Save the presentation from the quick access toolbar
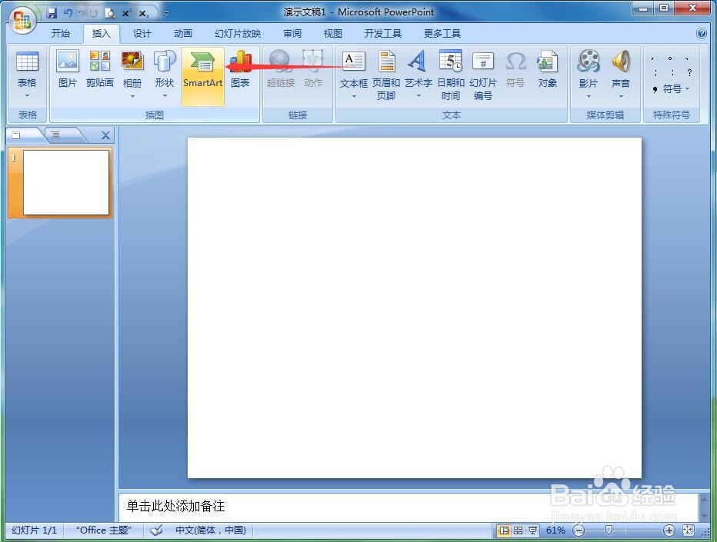The image size is (717, 542). pyautogui.click(x=52, y=13)
